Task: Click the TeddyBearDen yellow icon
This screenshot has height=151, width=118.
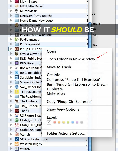Action: [17, 92]
